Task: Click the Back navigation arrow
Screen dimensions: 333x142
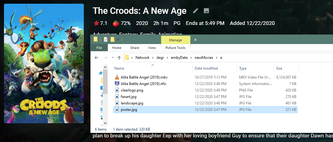Action: (x=96, y=58)
